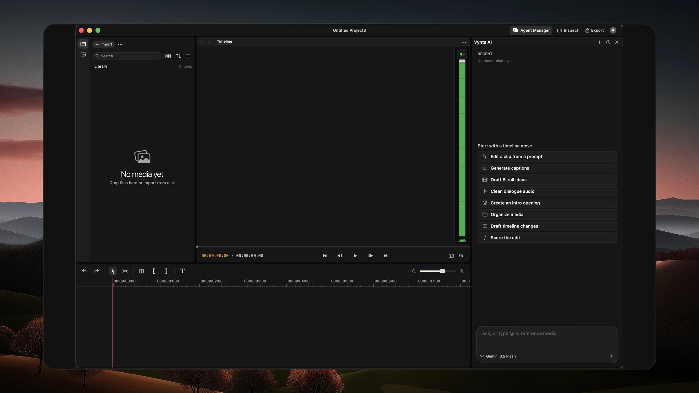Choose Generate captions suggestion
Image resolution: width=699 pixels, height=393 pixels.
click(x=547, y=168)
